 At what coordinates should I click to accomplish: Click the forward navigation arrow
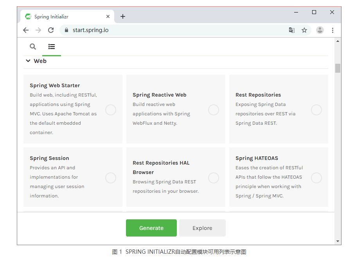(x=38, y=30)
